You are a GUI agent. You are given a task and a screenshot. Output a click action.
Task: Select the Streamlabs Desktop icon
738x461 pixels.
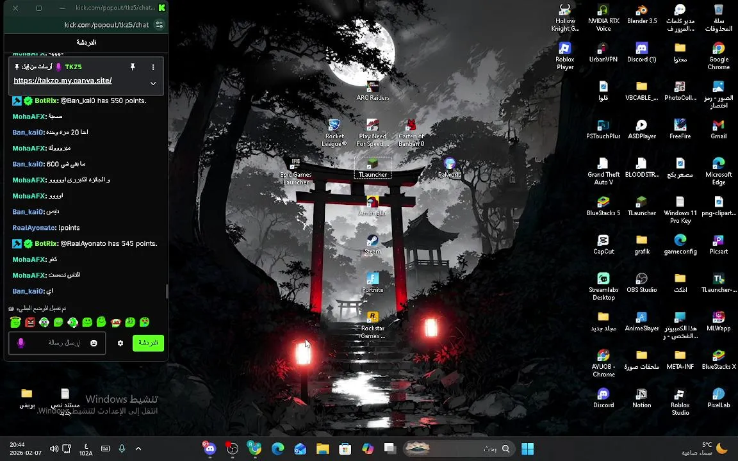click(x=603, y=286)
